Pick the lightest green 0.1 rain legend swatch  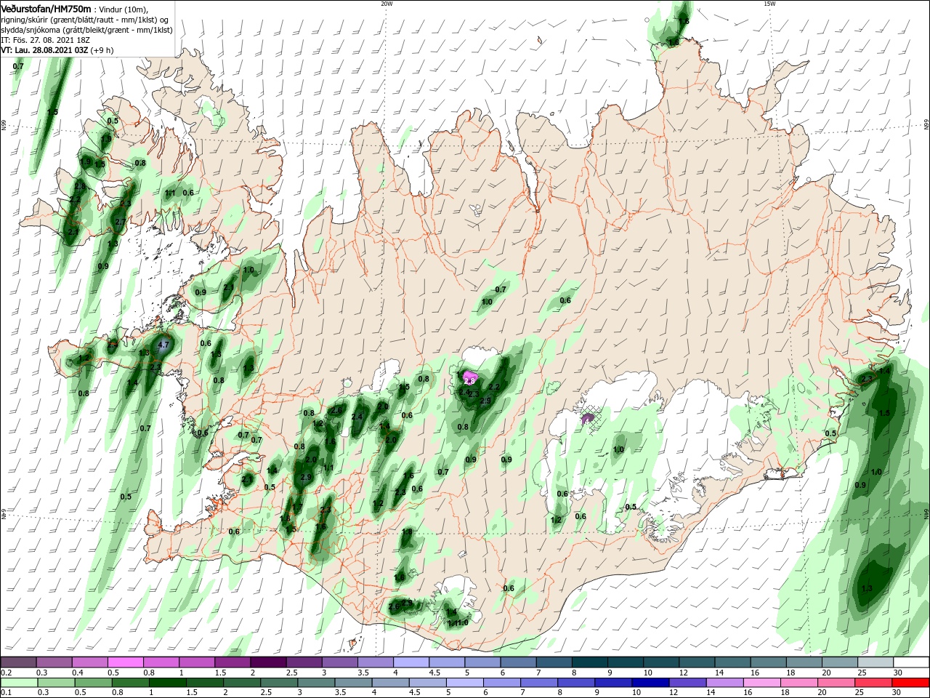tap(18, 683)
